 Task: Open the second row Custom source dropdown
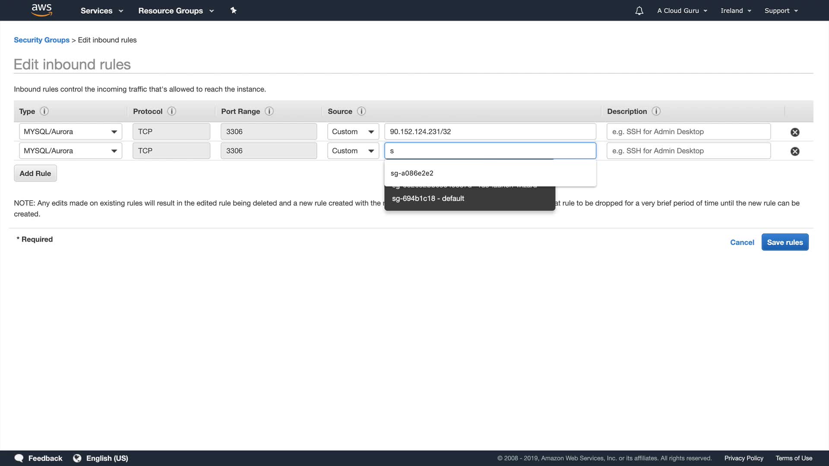(353, 151)
